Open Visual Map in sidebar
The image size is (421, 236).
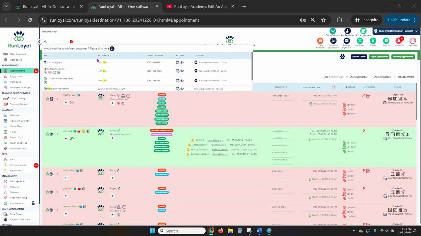point(16,126)
